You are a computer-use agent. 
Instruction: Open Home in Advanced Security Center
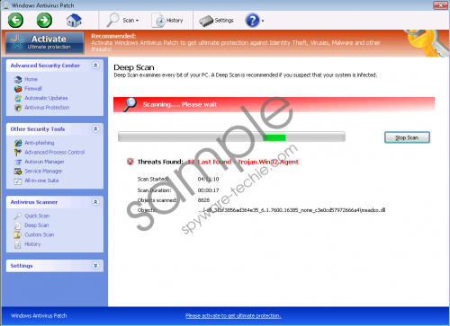tap(31, 79)
